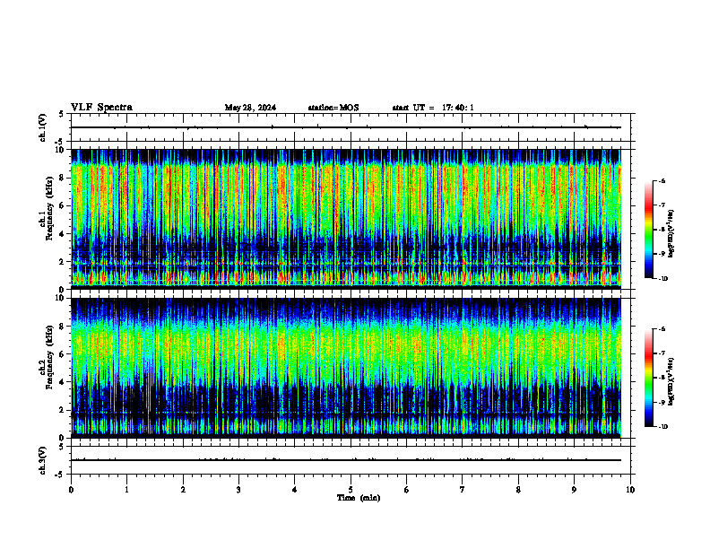Click time axis tick label '2'
710x549 pixels.
(x=183, y=490)
